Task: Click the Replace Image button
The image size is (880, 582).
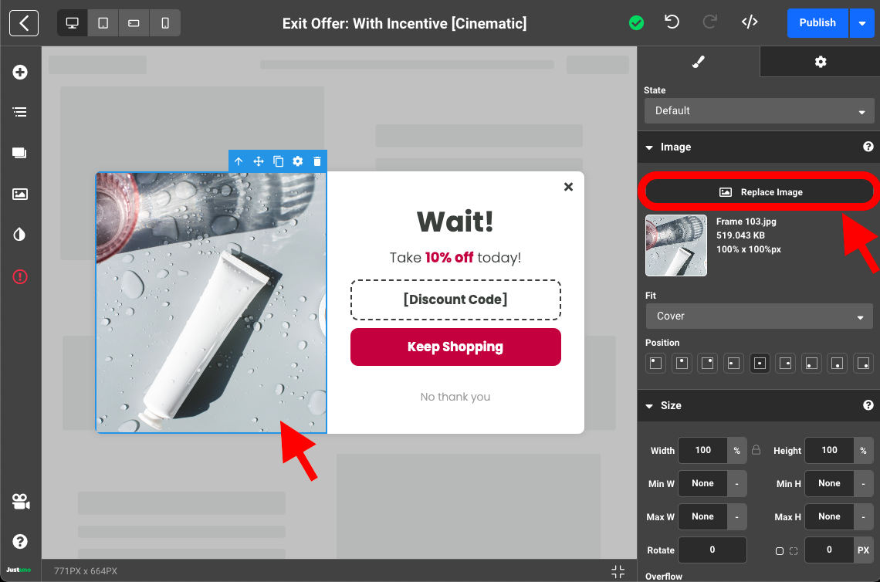Action: point(760,192)
